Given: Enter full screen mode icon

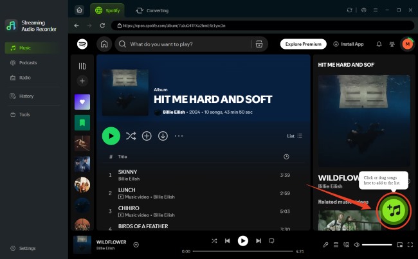Looking at the screenshot, I should click(410, 245).
